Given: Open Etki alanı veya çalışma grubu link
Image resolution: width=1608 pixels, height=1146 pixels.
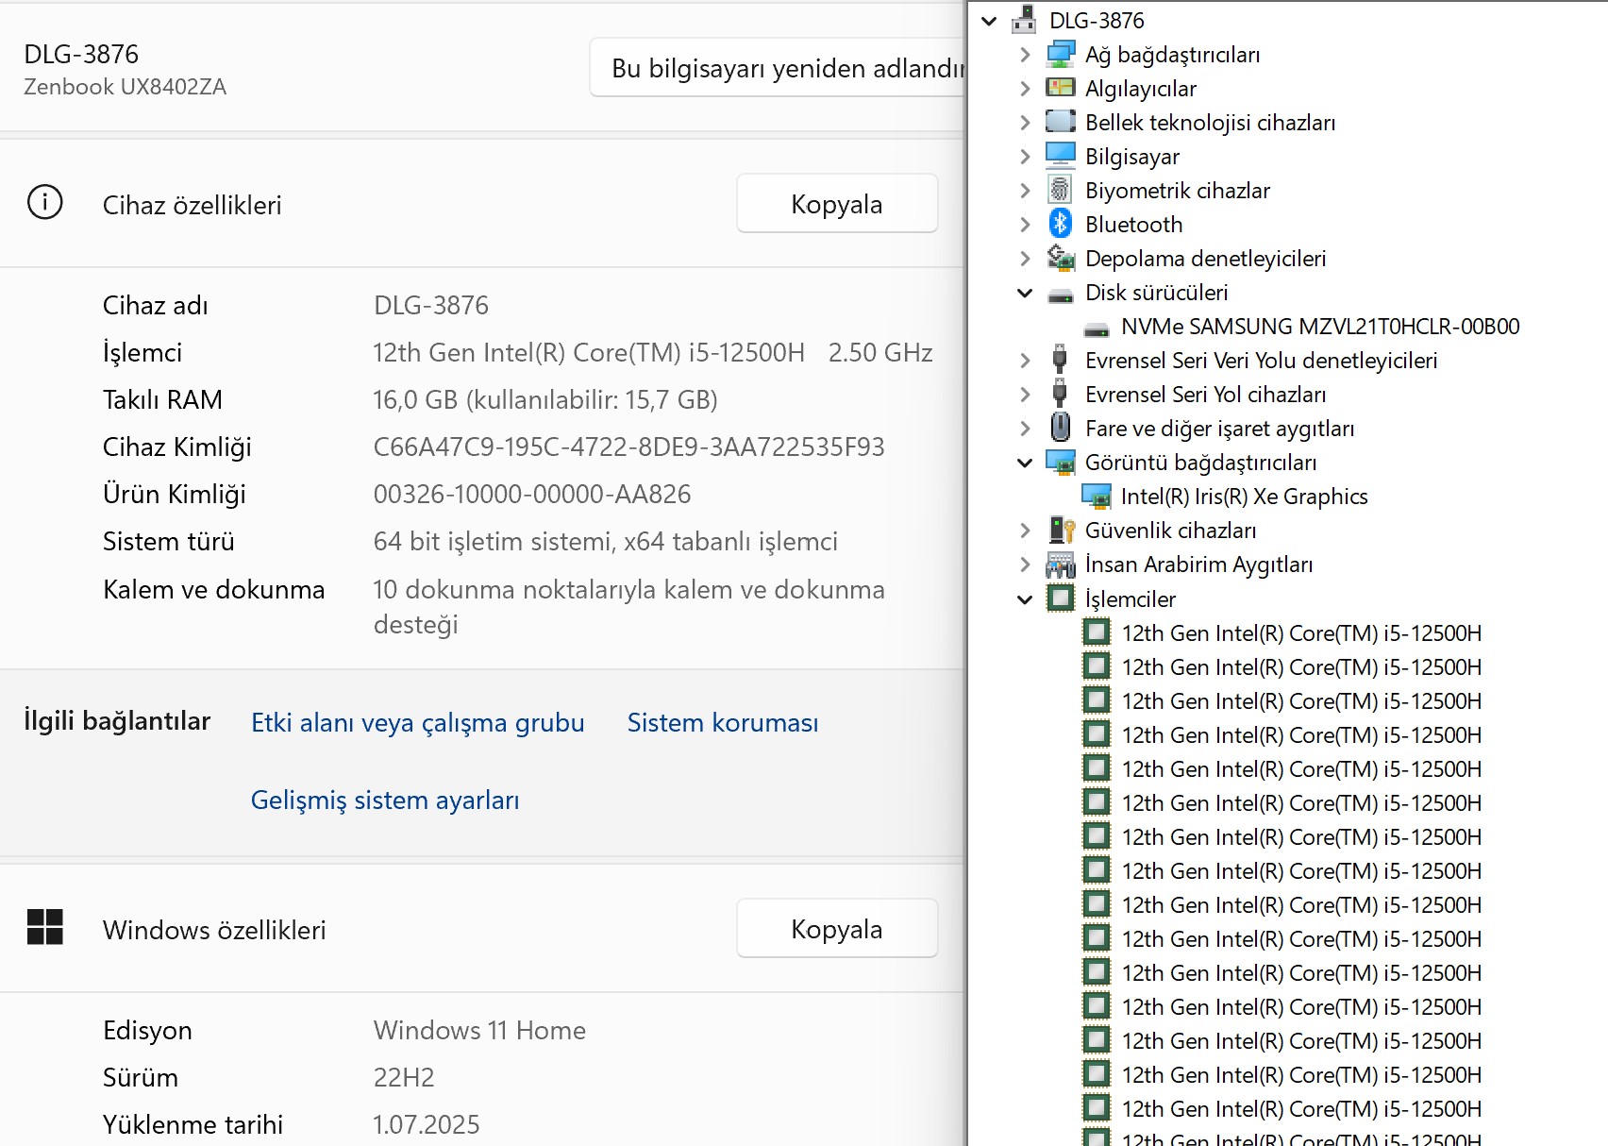Looking at the screenshot, I should tap(418, 723).
